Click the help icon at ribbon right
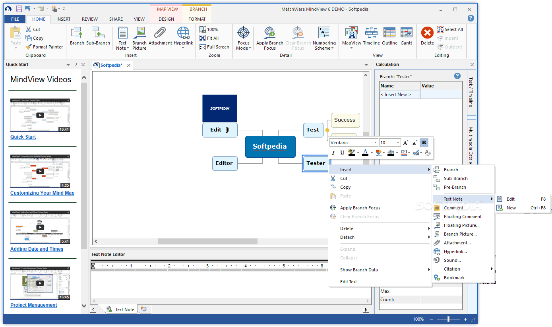The height and width of the screenshot is (327, 552). 471,18
